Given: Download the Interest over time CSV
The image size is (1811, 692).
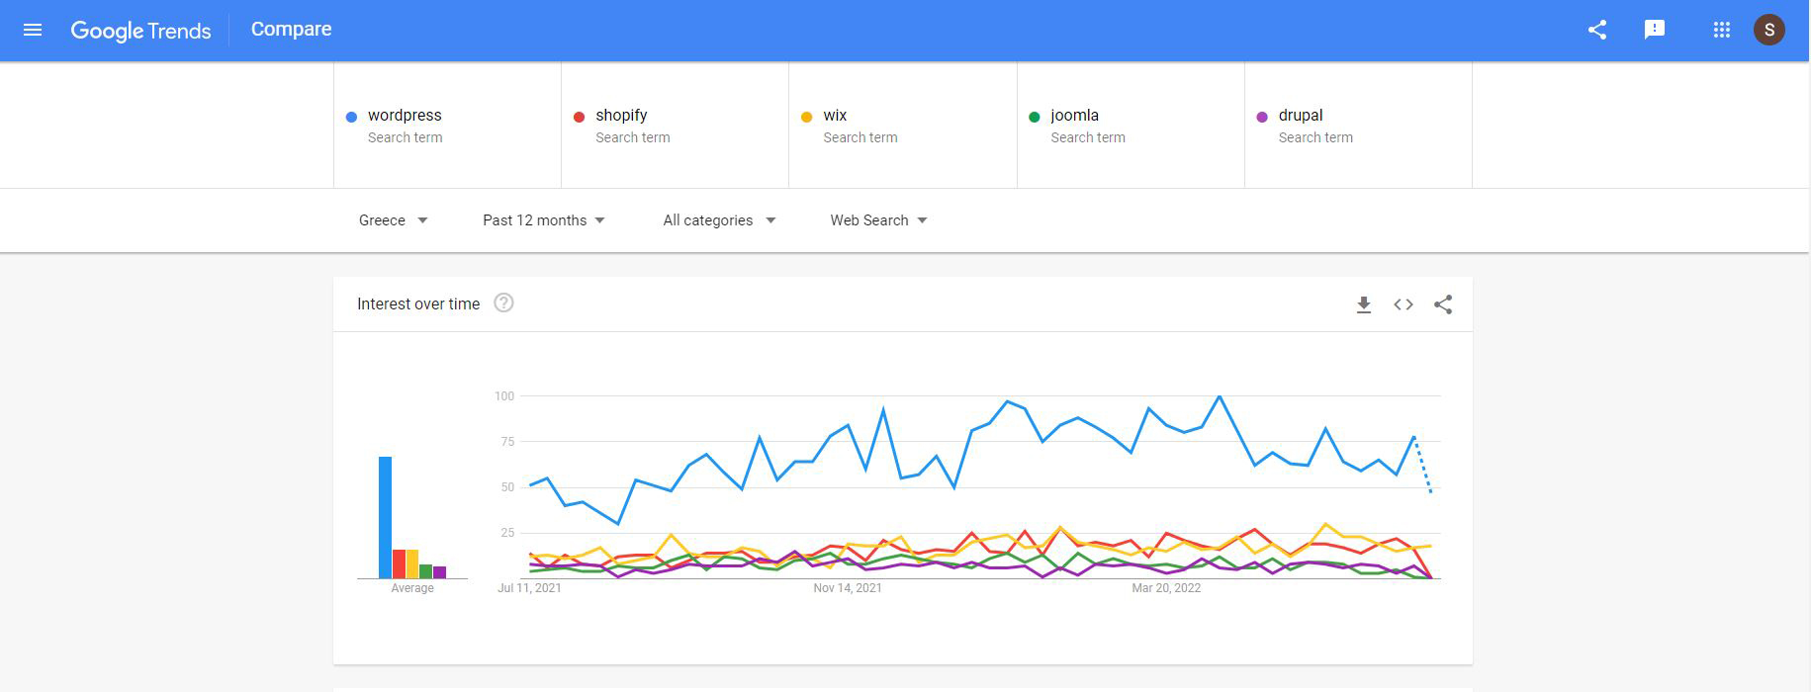Looking at the screenshot, I should pos(1363,304).
